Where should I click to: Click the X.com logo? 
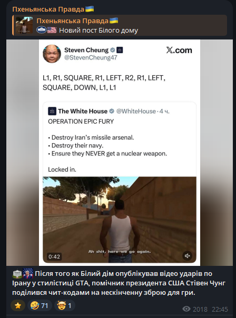click(x=179, y=50)
